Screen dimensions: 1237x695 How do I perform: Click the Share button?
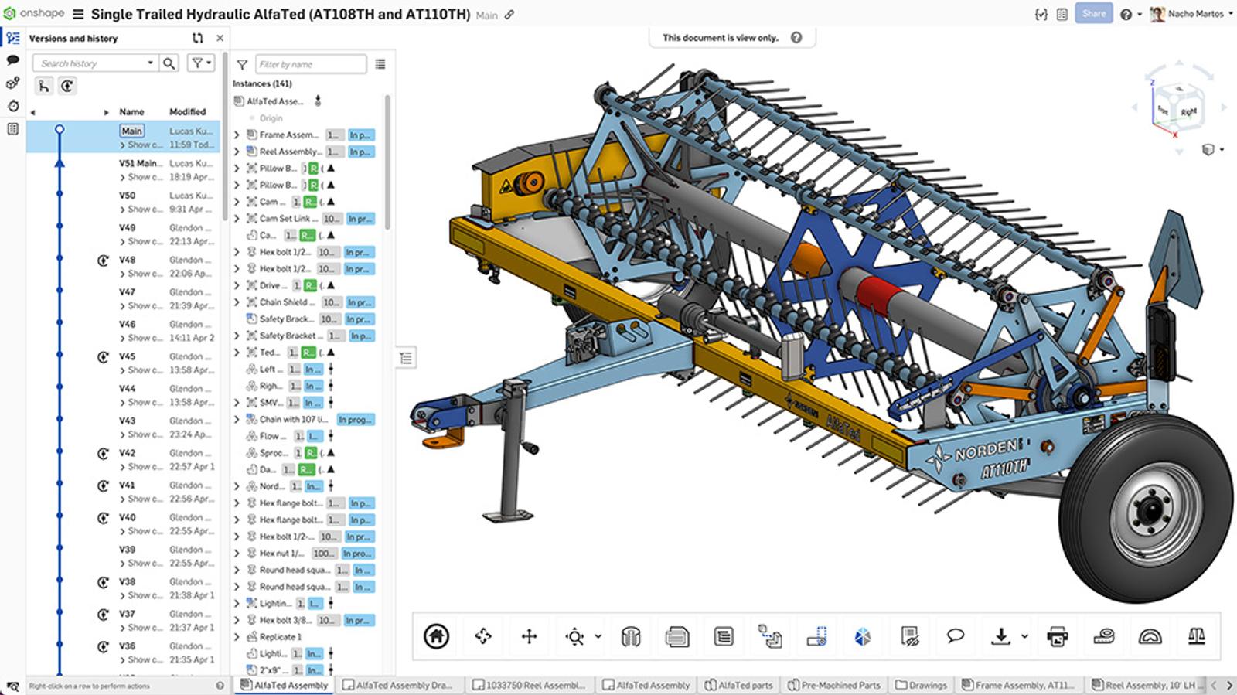coord(1093,14)
